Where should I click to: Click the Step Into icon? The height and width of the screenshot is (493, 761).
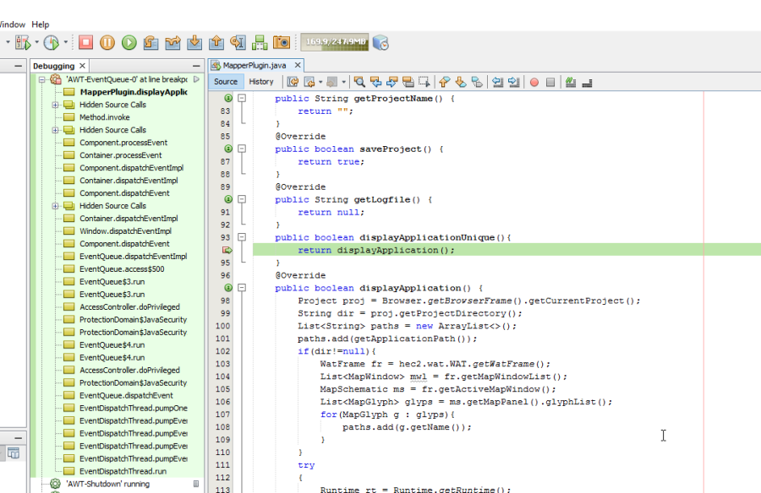tap(194, 41)
